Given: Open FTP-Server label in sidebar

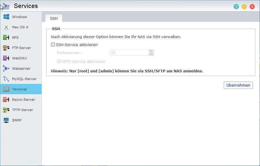Looking at the screenshot, I should click(x=22, y=48).
